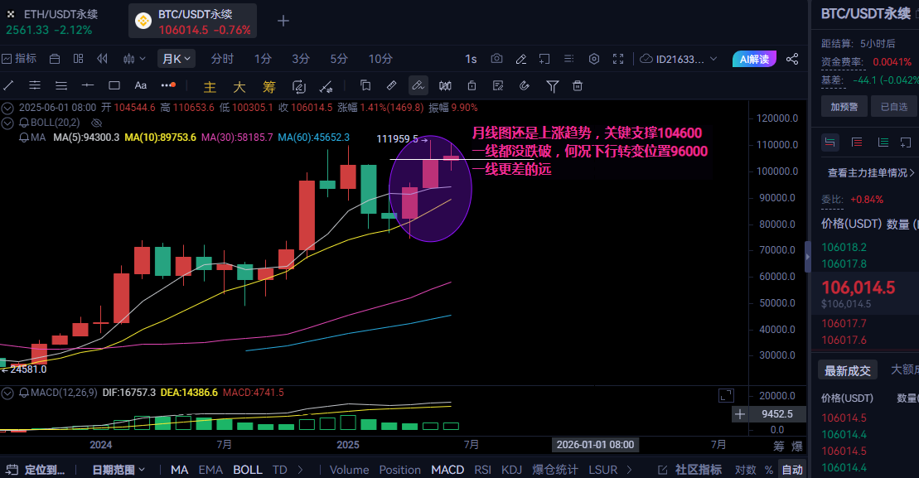Open the 指标 indicators panel
Screen dimensions: 919x478
[19, 59]
